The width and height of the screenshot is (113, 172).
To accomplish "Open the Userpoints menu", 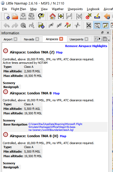I will (x=75, y=9).
